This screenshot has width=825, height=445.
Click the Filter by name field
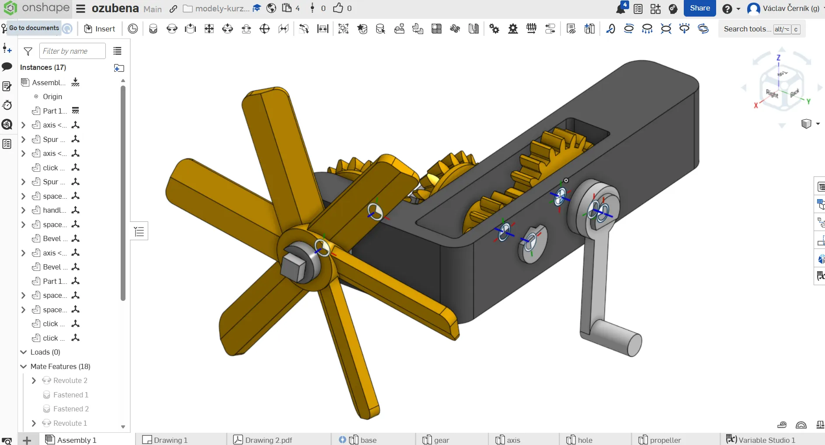pyautogui.click(x=73, y=51)
